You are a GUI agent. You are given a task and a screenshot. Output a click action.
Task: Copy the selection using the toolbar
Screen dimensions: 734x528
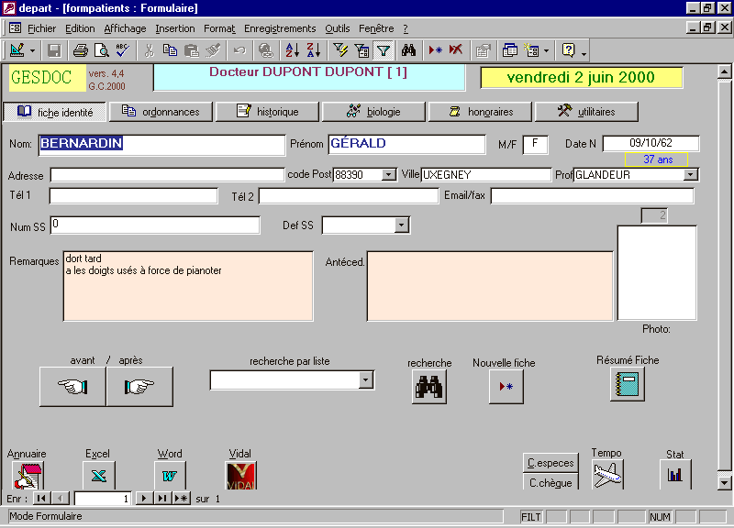pos(170,50)
